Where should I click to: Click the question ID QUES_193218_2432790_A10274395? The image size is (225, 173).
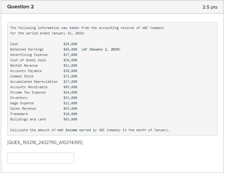[45, 142]
